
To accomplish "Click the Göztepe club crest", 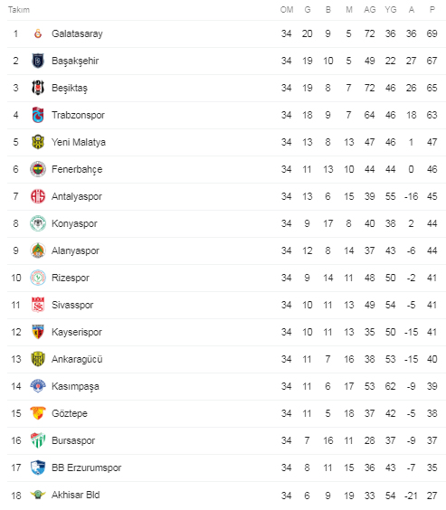I will pyautogui.click(x=38, y=413).
